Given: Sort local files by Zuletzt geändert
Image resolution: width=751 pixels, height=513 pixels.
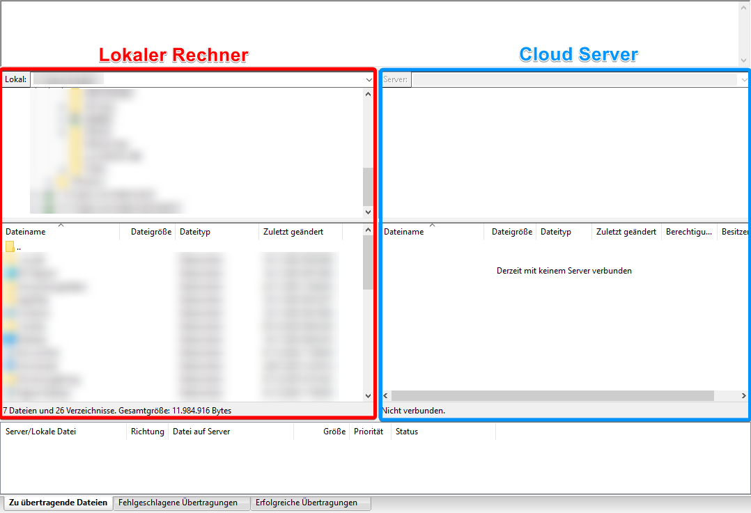Looking at the screenshot, I should tap(293, 232).
